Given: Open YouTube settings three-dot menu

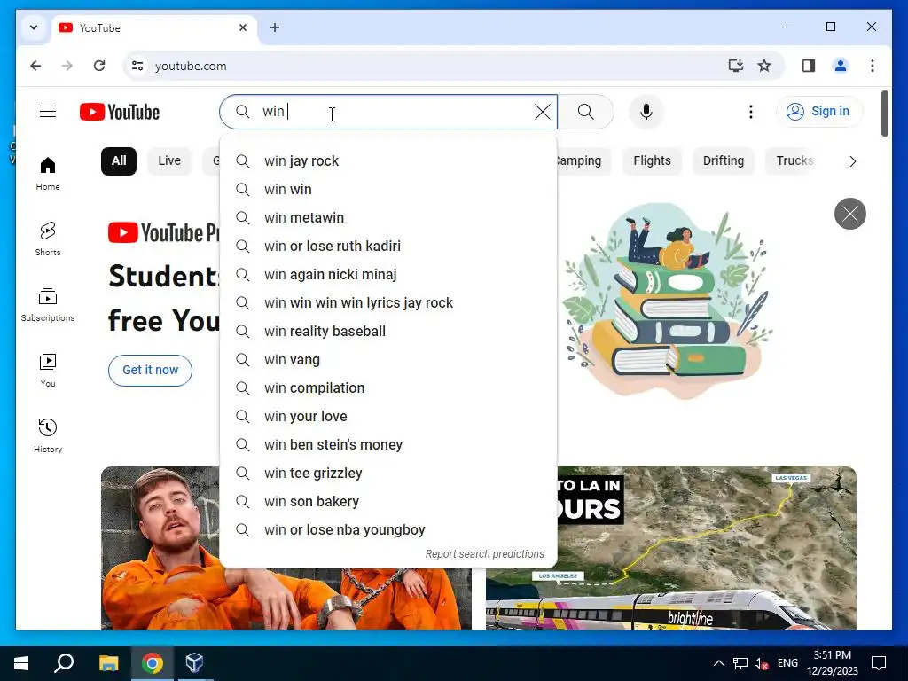Looking at the screenshot, I should tap(750, 111).
